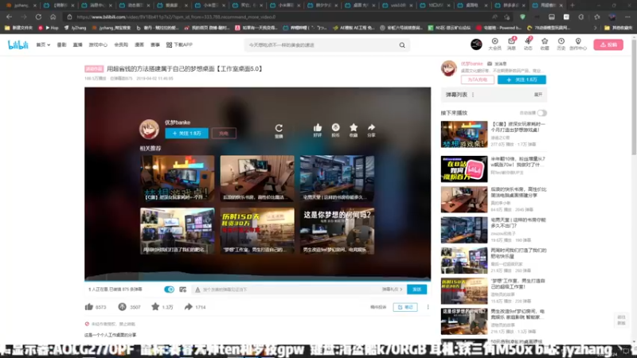The image size is (637, 358).
Task: Open recommended 梦想游戏桌 thumbnail in player
Action: pyautogui.click(x=177, y=178)
